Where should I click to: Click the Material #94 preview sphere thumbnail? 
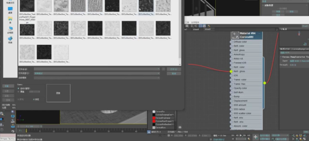pyautogui.click(x=235, y=35)
